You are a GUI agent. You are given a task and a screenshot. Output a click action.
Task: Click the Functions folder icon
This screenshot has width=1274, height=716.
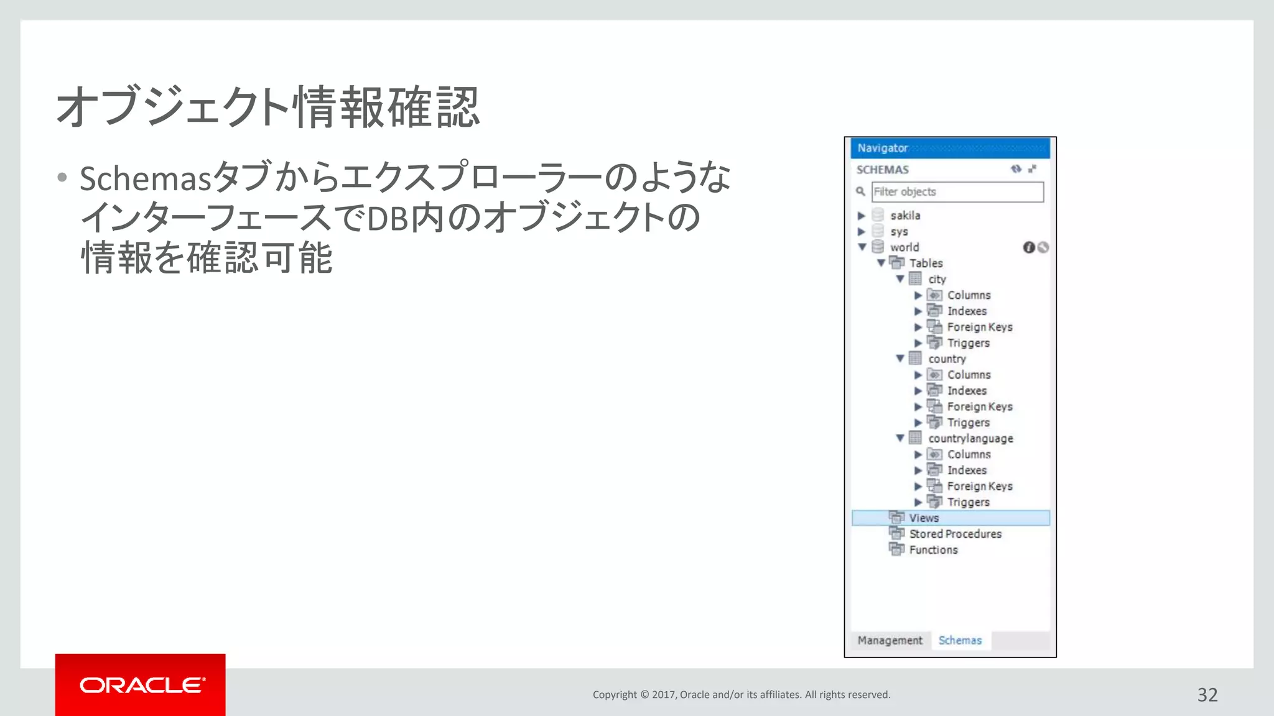[896, 549]
